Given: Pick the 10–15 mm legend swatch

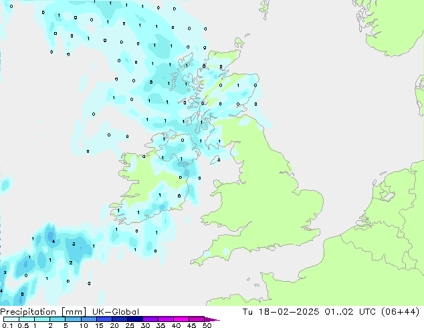Looking at the screenshot, I should coord(88,319).
